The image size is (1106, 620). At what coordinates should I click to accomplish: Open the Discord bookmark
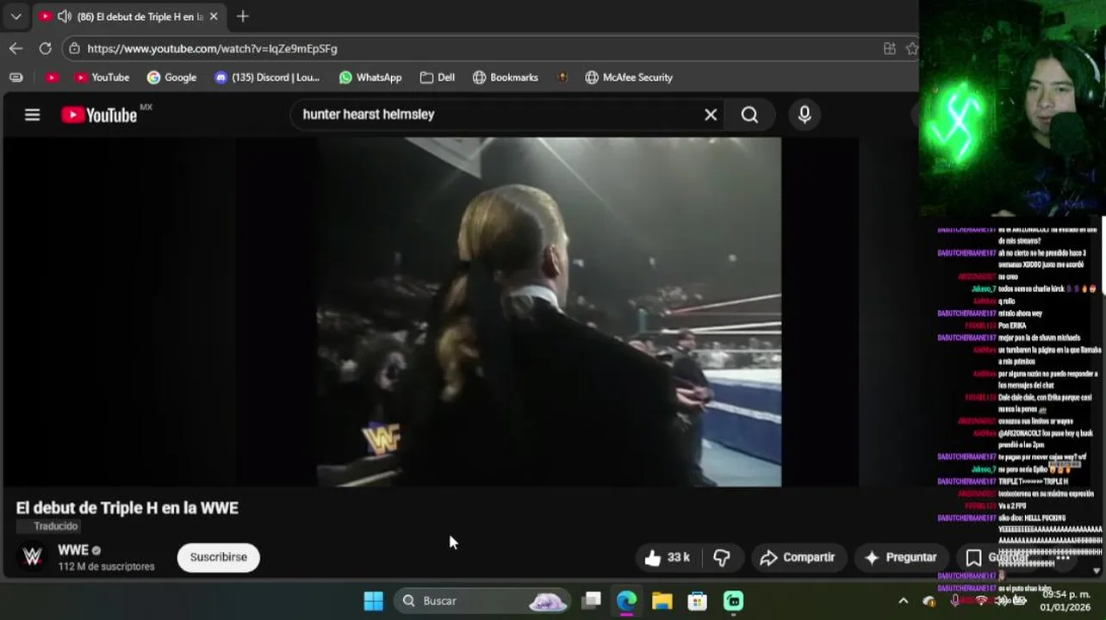[x=266, y=77]
